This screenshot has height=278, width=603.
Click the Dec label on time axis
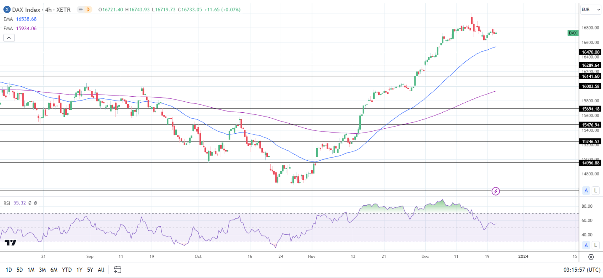(x=425, y=256)
